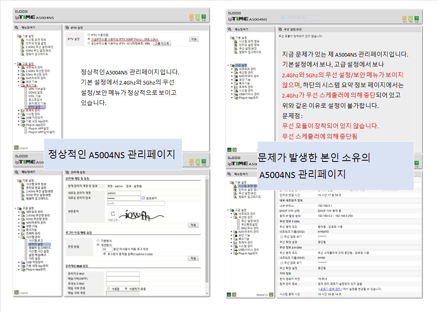This screenshot has width=438, height=312.
Task: Select the IGMP Proxy SKB, LGU+ IPTV radio option
Action: pos(89,39)
